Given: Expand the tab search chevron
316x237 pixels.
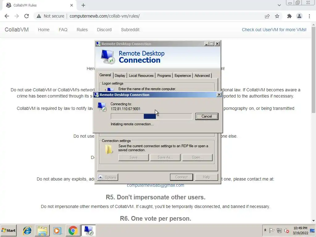Looking at the screenshot, I should [279, 5].
